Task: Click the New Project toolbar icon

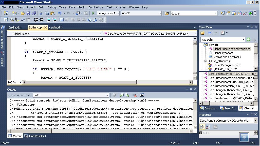Action: [6, 13]
